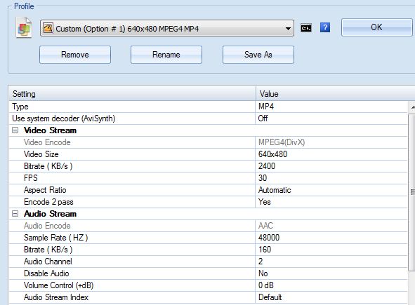Select the Disable Audio setting label
The image size is (415, 305).
(x=46, y=273)
